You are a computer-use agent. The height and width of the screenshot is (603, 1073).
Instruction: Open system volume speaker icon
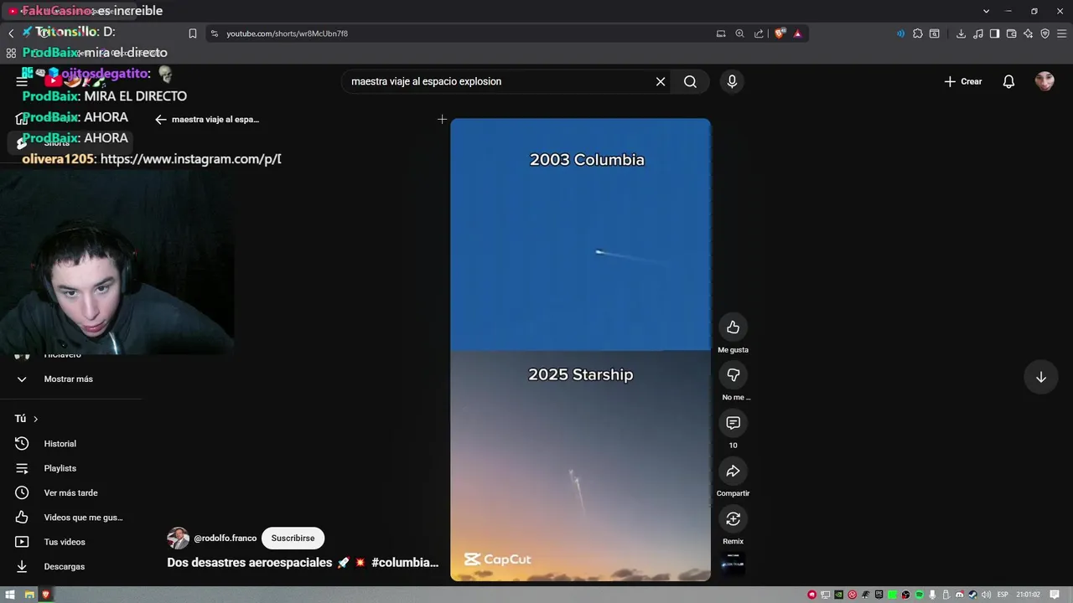click(986, 595)
